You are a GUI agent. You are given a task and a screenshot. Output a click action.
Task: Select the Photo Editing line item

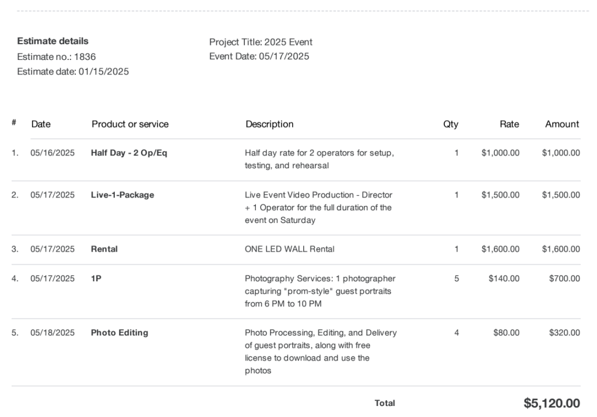click(x=120, y=333)
